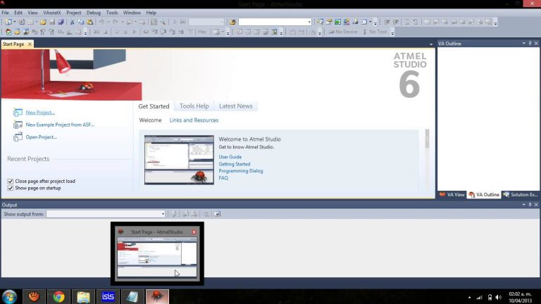This screenshot has width=541, height=304.
Task: Open the VAssistX menu
Action: pyautogui.click(x=52, y=13)
